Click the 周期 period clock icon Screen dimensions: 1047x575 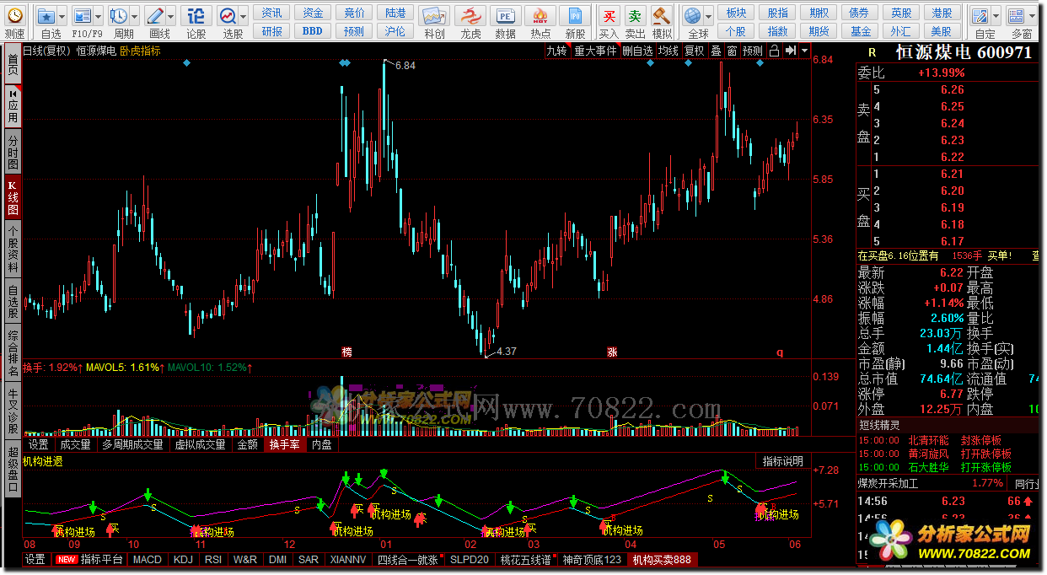tap(119, 16)
